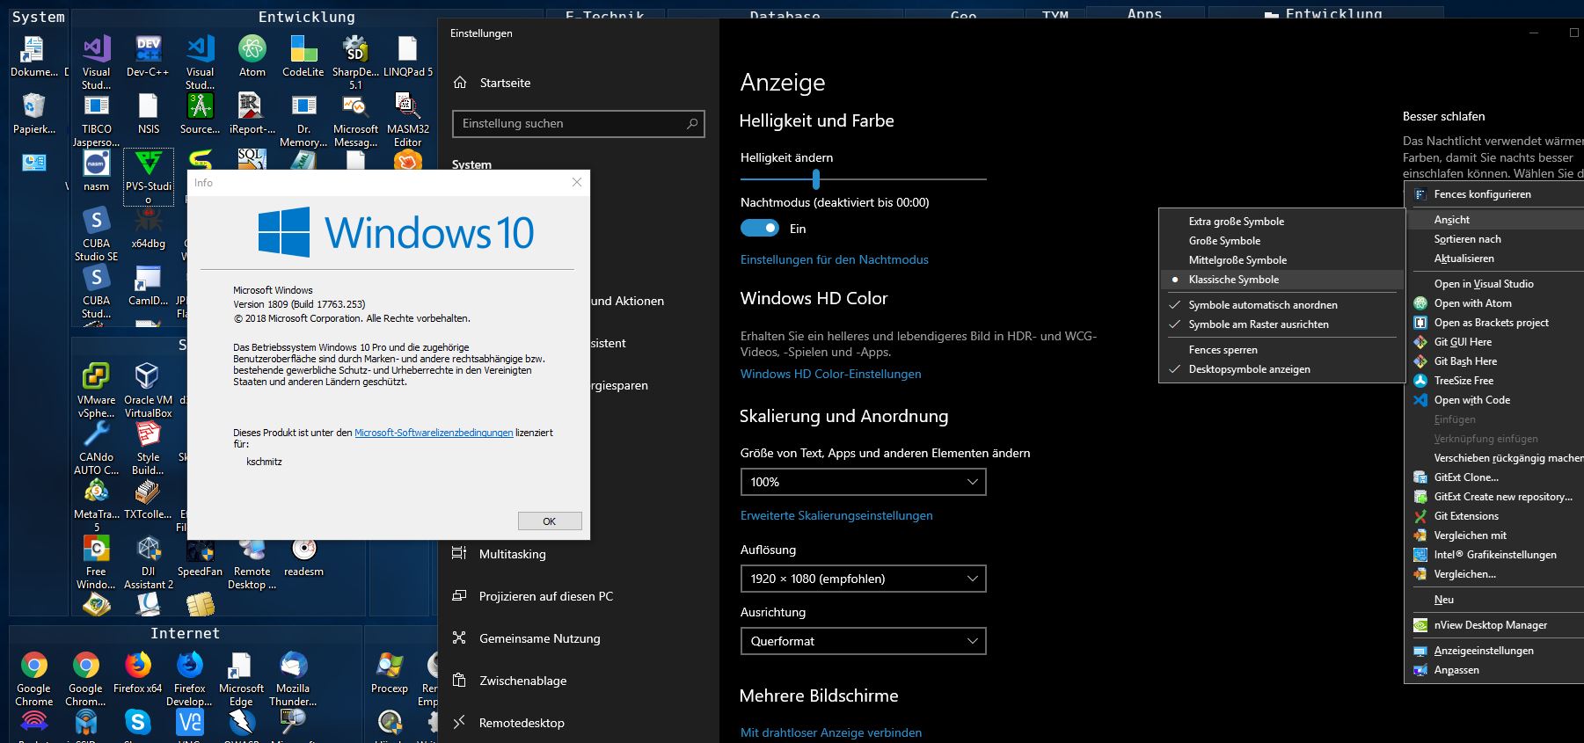The image size is (1584, 743).
Task: Choose Git Bash Here menu entry
Action: point(1495,361)
